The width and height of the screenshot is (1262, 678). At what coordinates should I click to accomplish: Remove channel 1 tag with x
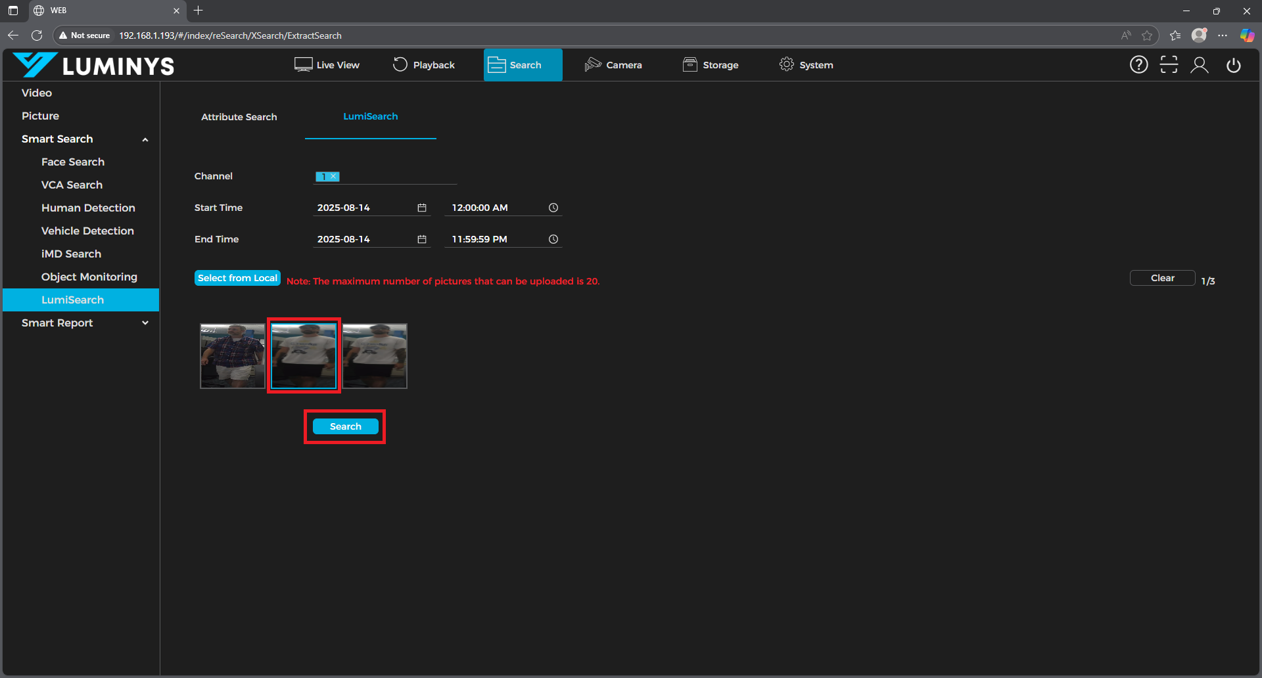tap(334, 176)
